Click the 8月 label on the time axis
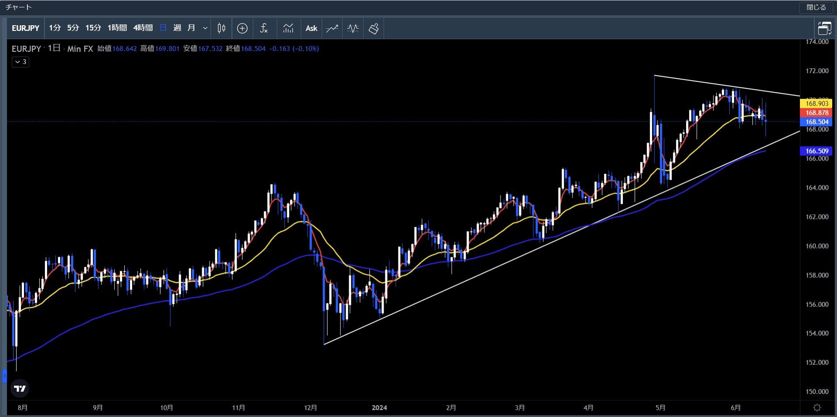Screen dimensions: 837x417 pyautogui.click(x=23, y=407)
